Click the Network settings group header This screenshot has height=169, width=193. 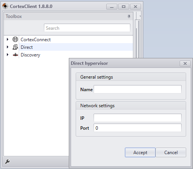point(131,106)
